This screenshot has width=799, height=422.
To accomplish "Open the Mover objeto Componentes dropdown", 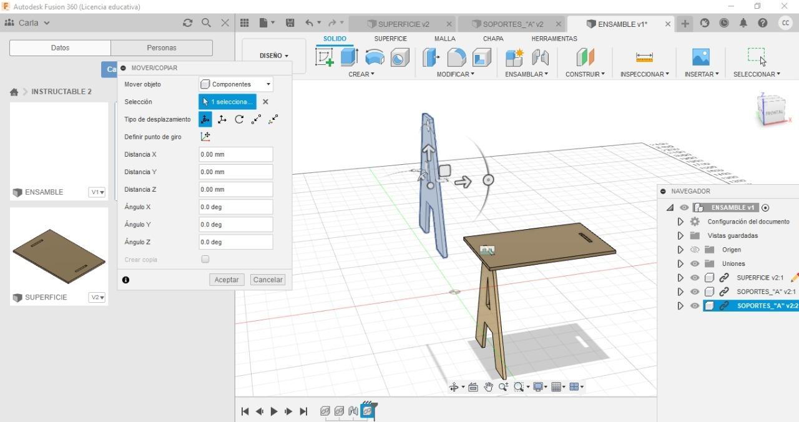I will pos(236,84).
